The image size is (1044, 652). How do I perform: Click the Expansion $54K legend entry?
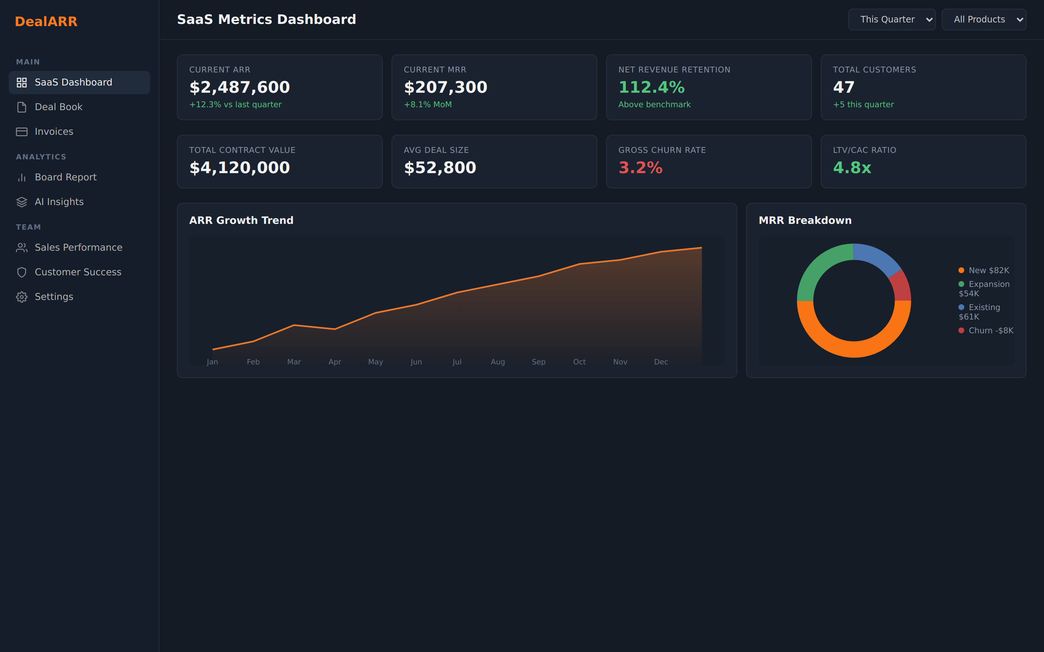(x=984, y=288)
